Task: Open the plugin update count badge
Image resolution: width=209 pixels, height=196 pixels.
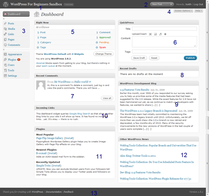Action: tap(19, 60)
